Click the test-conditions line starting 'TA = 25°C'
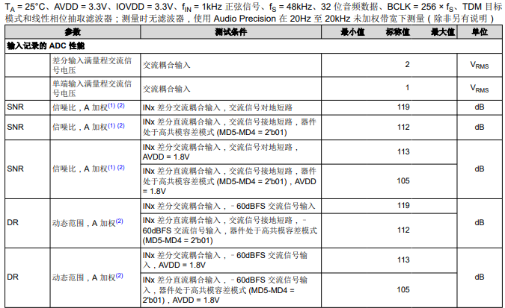The height and width of the screenshot is (308, 505). coord(253,7)
